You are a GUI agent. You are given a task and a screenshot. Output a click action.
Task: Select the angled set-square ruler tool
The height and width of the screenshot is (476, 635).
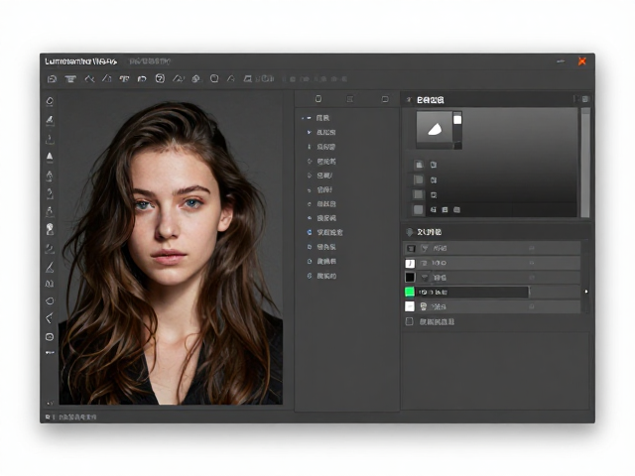click(x=50, y=267)
